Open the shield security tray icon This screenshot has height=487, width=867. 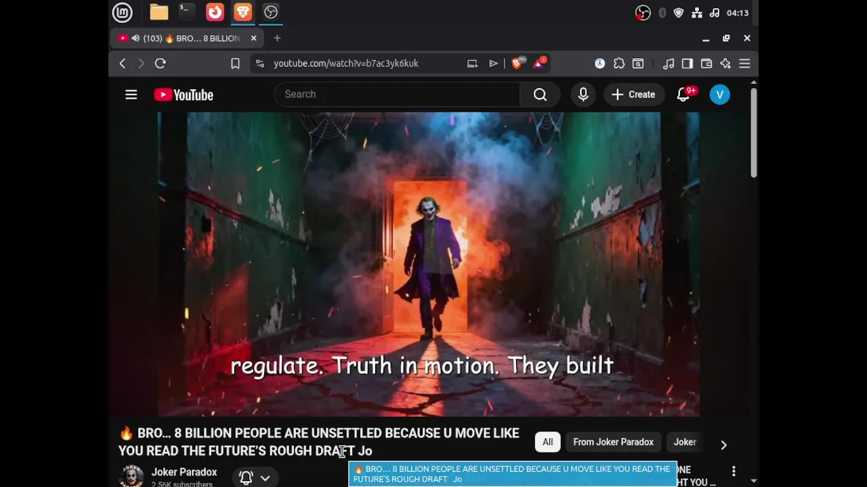pos(679,13)
